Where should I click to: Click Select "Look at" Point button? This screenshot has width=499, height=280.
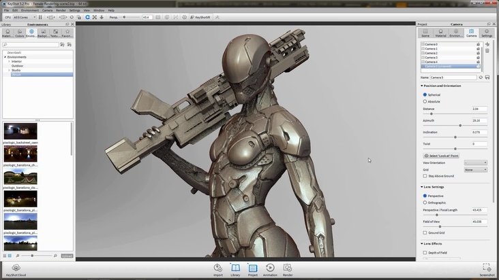click(x=441, y=156)
